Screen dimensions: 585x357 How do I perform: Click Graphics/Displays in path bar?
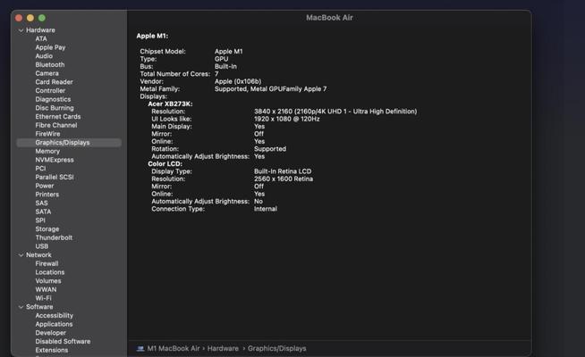tap(276, 348)
